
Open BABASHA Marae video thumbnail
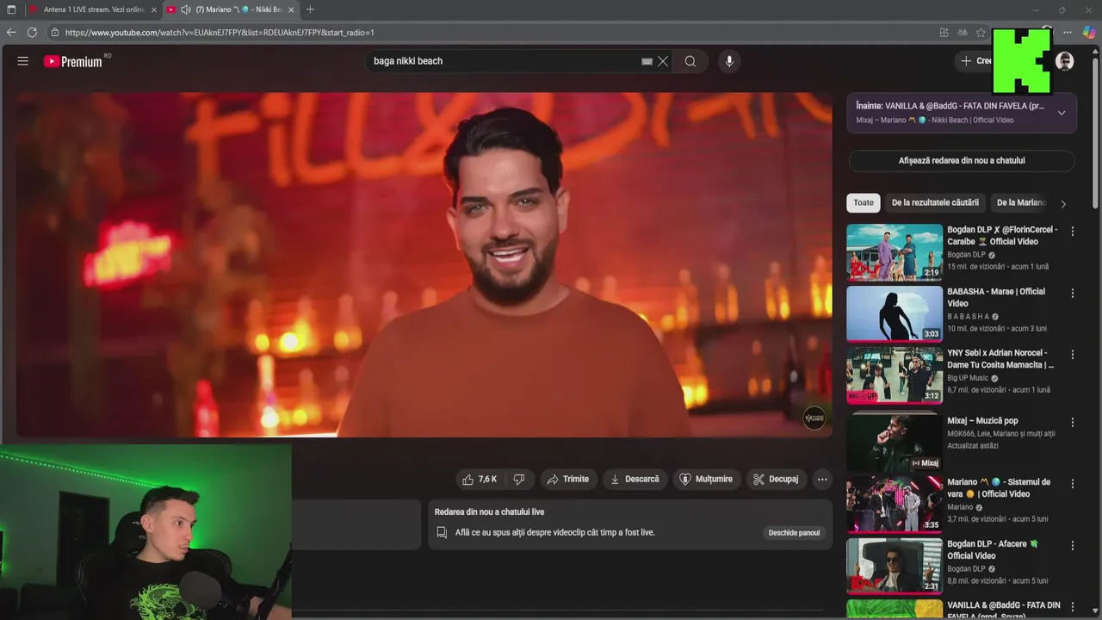pyautogui.click(x=895, y=313)
